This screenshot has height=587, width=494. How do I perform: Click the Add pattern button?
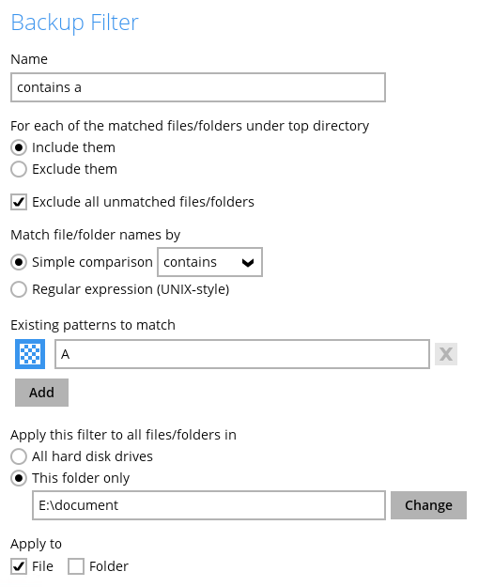(x=41, y=393)
